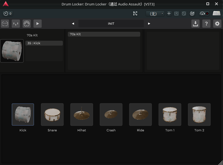Select the Kick drum pad

[x=23, y=115]
